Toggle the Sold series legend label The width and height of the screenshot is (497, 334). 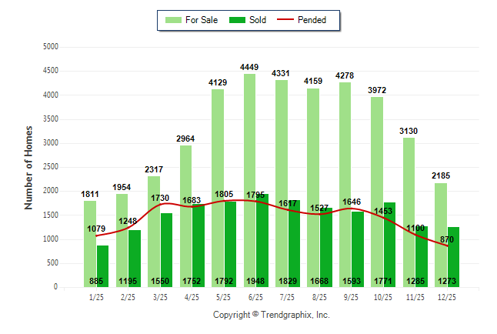click(x=258, y=20)
